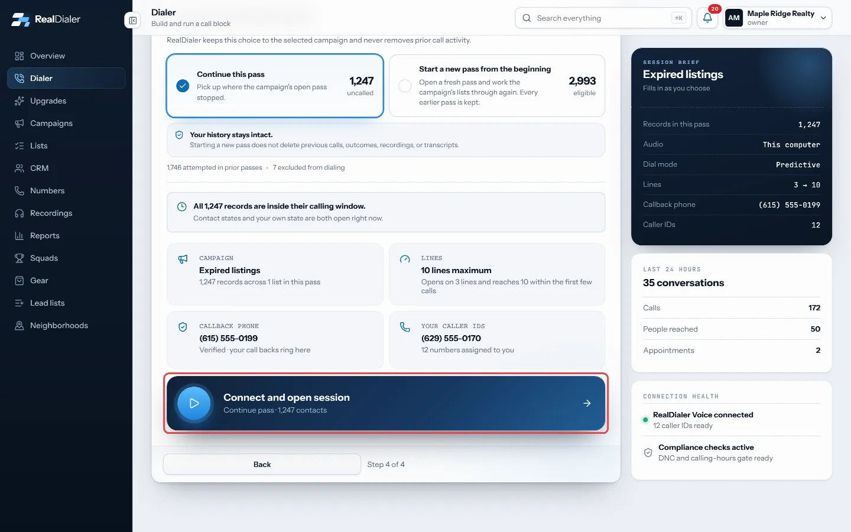Click the RealDialer logo icon
851x532 pixels.
pos(21,20)
